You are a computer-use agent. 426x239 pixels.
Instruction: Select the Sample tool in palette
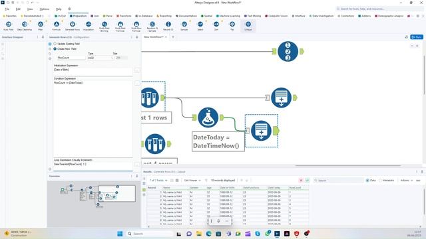pyautogui.click(x=184, y=26)
